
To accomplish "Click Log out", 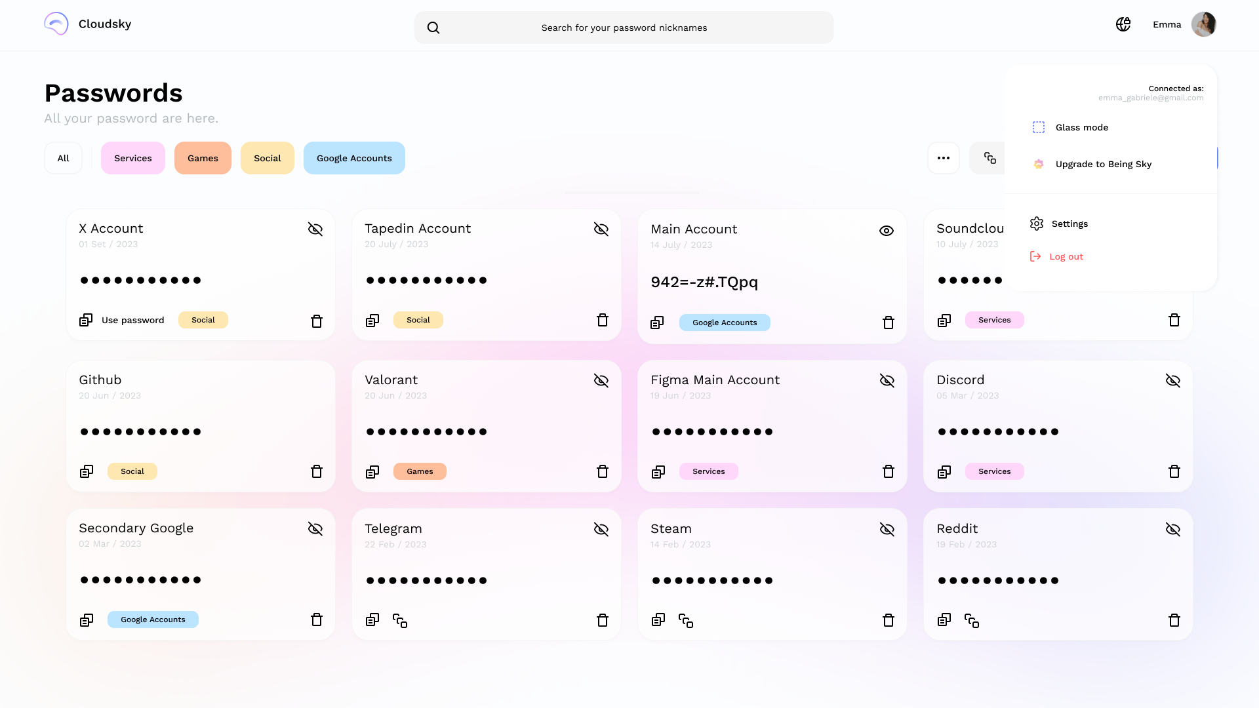I will (1066, 256).
